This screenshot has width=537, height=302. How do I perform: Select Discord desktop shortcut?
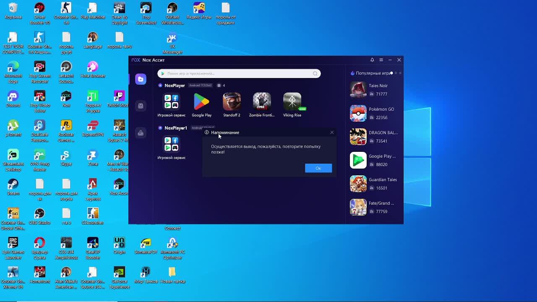click(13, 99)
